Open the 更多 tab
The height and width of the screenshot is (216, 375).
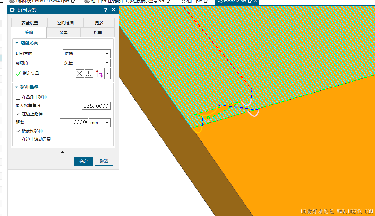(x=99, y=23)
